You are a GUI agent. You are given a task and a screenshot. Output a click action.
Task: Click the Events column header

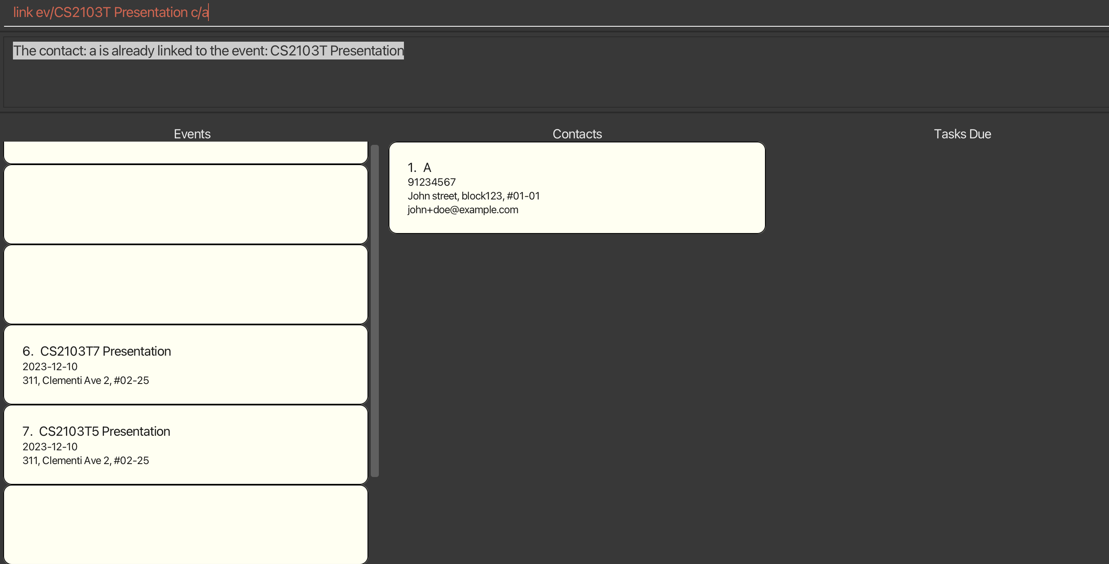191,134
